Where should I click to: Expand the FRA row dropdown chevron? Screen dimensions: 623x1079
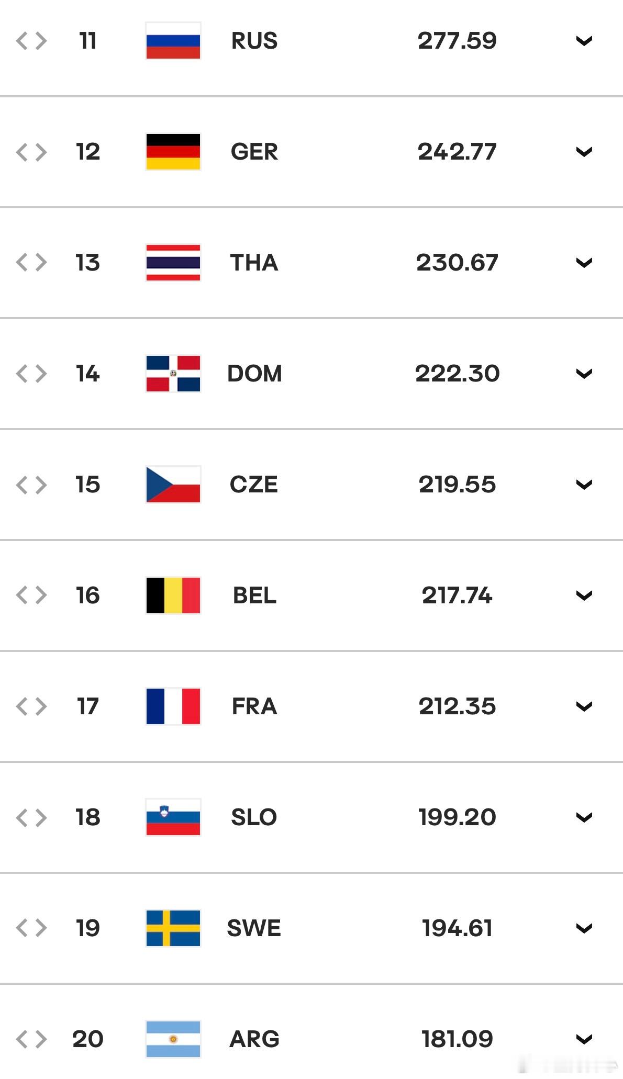click(584, 706)
